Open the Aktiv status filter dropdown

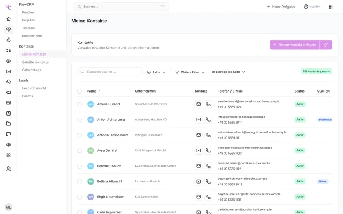(x=156, y=72)
